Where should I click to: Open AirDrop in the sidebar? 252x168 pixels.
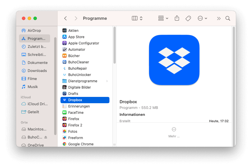[35, 31]
